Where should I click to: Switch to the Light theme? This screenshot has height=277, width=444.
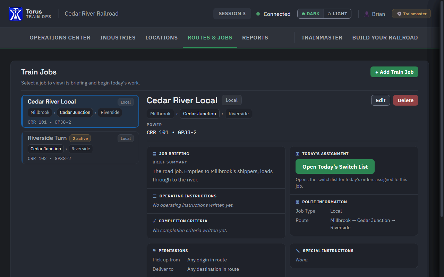(338, 14)
